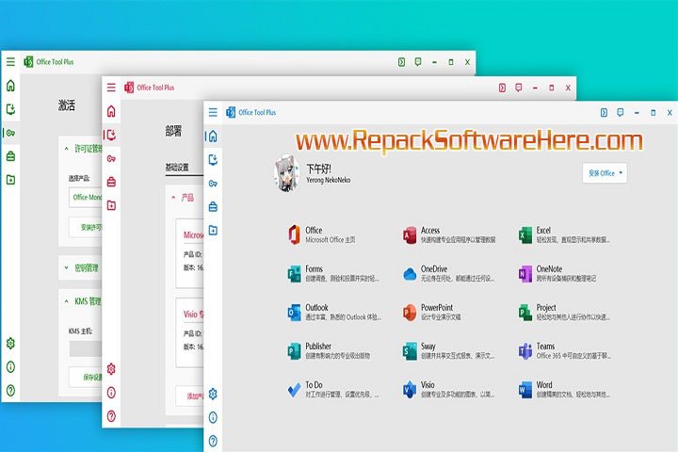The image size is (678, 452).
Task: Launch Project app tile
Action: coord(564,313)
